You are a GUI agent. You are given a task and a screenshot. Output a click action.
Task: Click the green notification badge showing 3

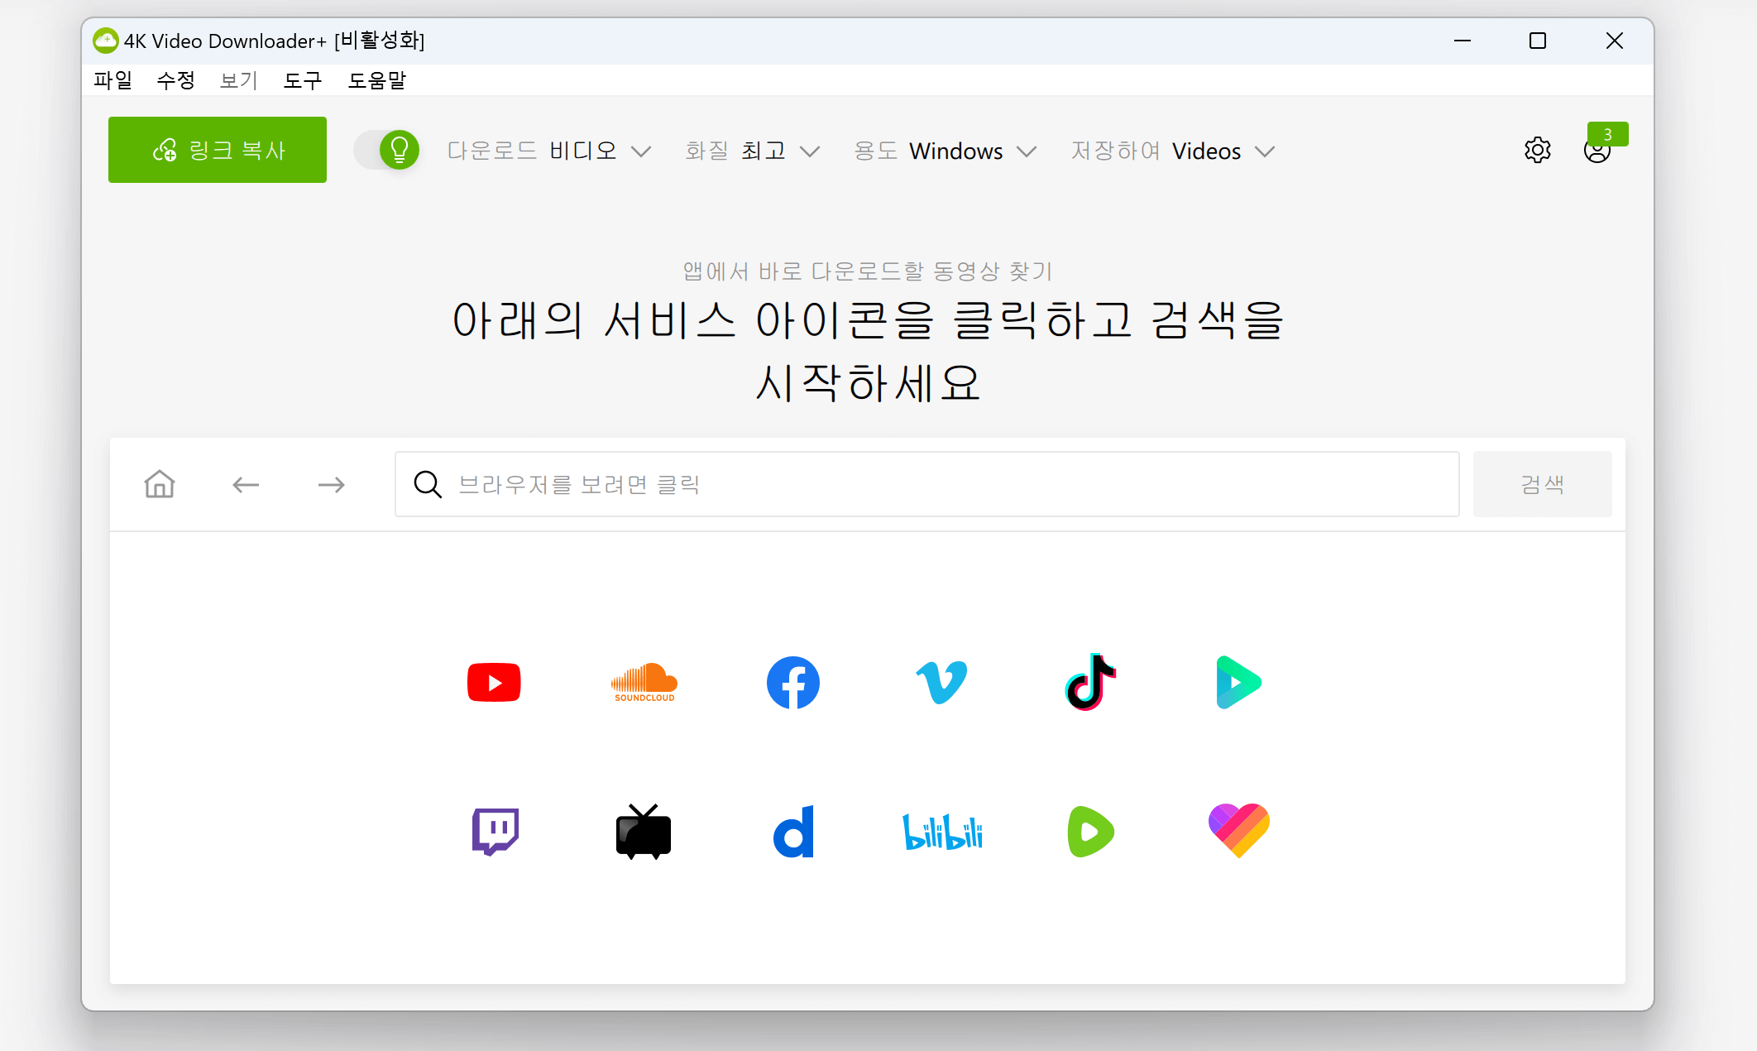[x=1607, y=134]
